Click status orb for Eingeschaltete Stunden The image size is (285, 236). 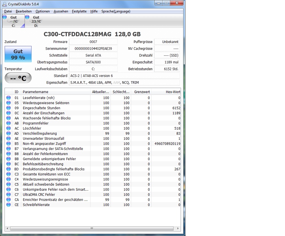point(8,108)
